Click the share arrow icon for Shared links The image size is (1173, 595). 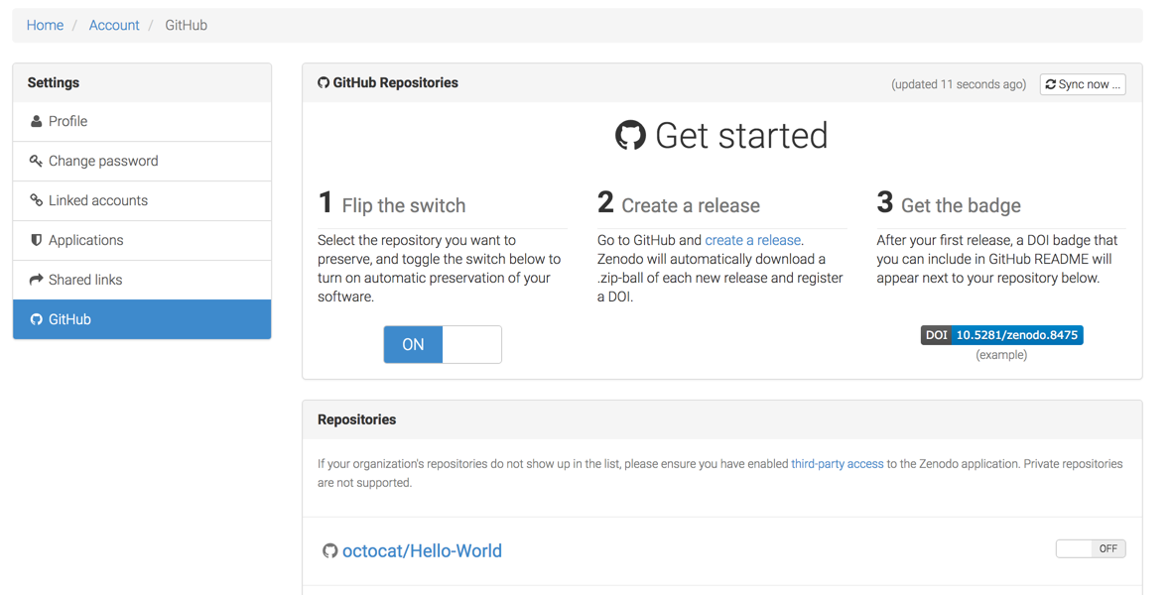click(36, 280)
